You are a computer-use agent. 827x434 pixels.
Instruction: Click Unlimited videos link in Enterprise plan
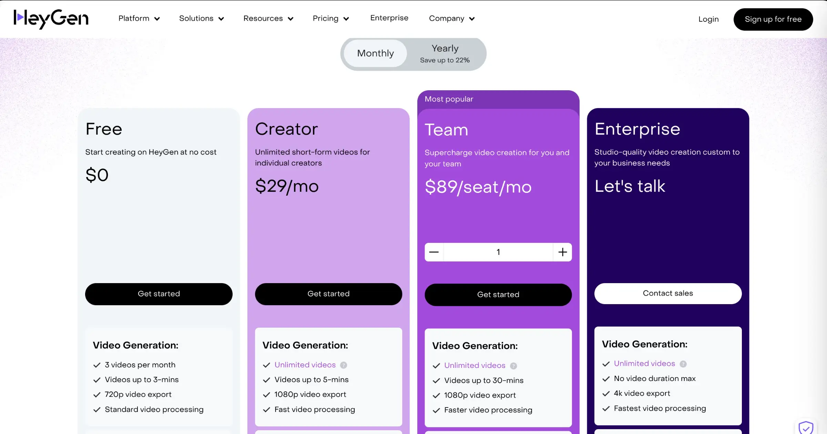coord(644,364)
